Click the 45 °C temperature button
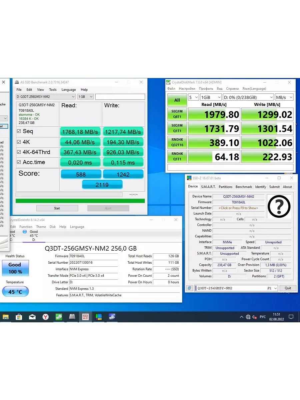 (x=15, y=292)
